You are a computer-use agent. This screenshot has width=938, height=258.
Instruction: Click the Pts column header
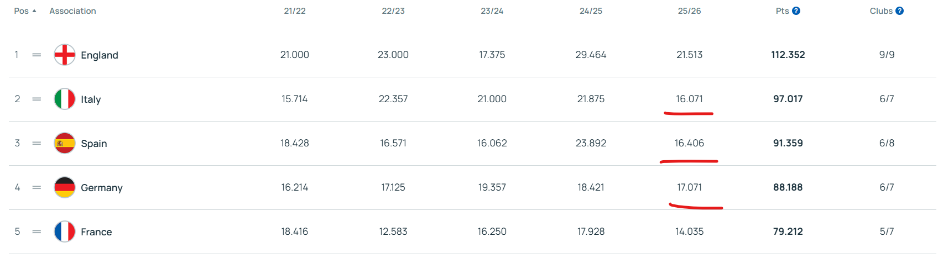pos(782,11)
